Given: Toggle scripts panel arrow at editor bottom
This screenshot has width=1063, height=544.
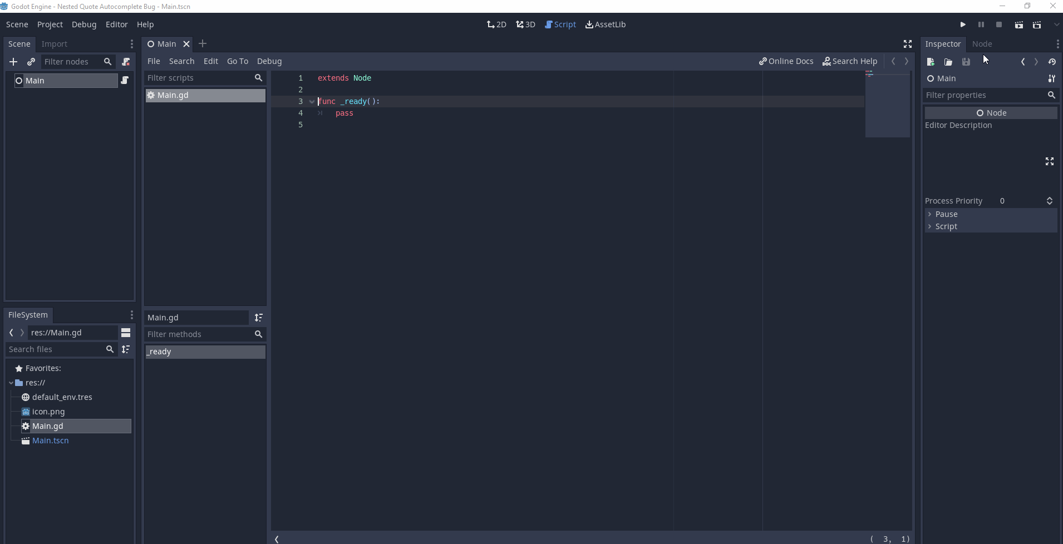Looking at the screenshot, I should (277, 539).
